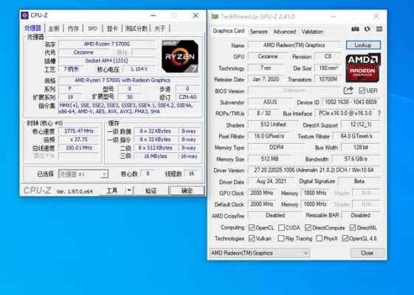Toggle the Ray Tracing checkbox
Screen dimensions: 414x295
point(281,238)
